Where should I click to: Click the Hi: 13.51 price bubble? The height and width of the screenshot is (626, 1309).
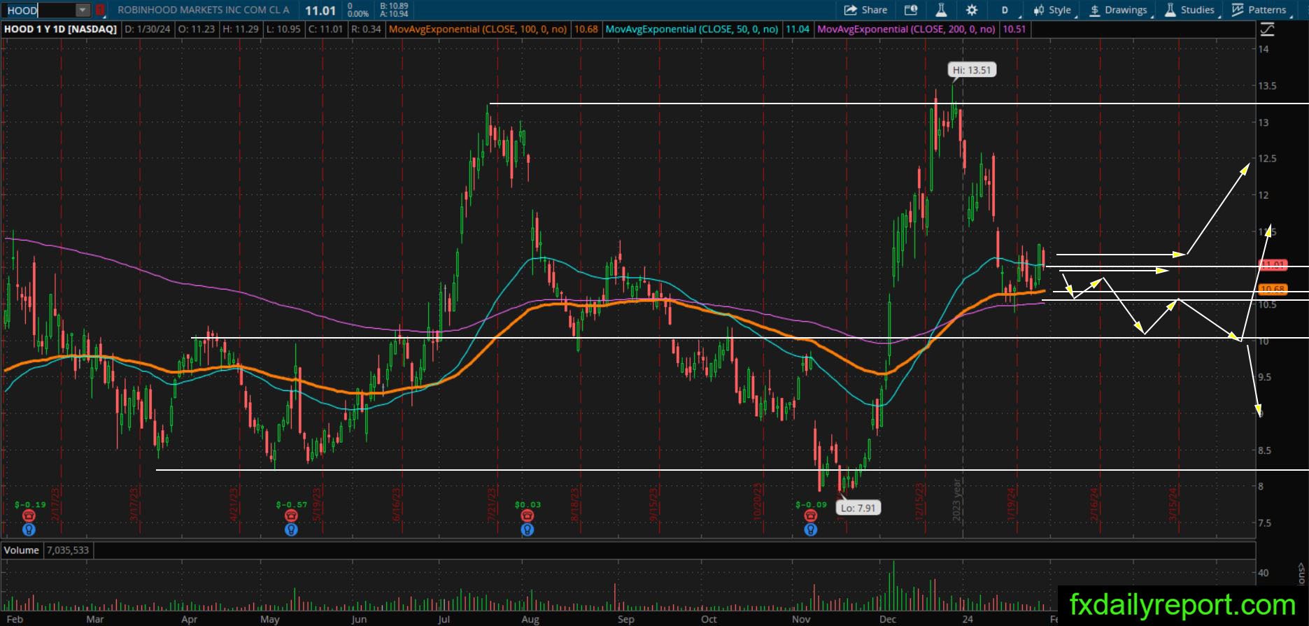tap(972, 70)
